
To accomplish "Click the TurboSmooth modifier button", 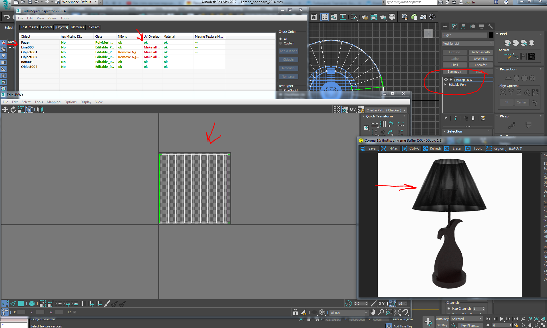I will 480,52.
